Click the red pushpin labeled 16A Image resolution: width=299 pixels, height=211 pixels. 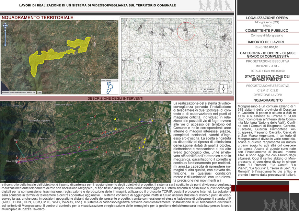[88, 124]
